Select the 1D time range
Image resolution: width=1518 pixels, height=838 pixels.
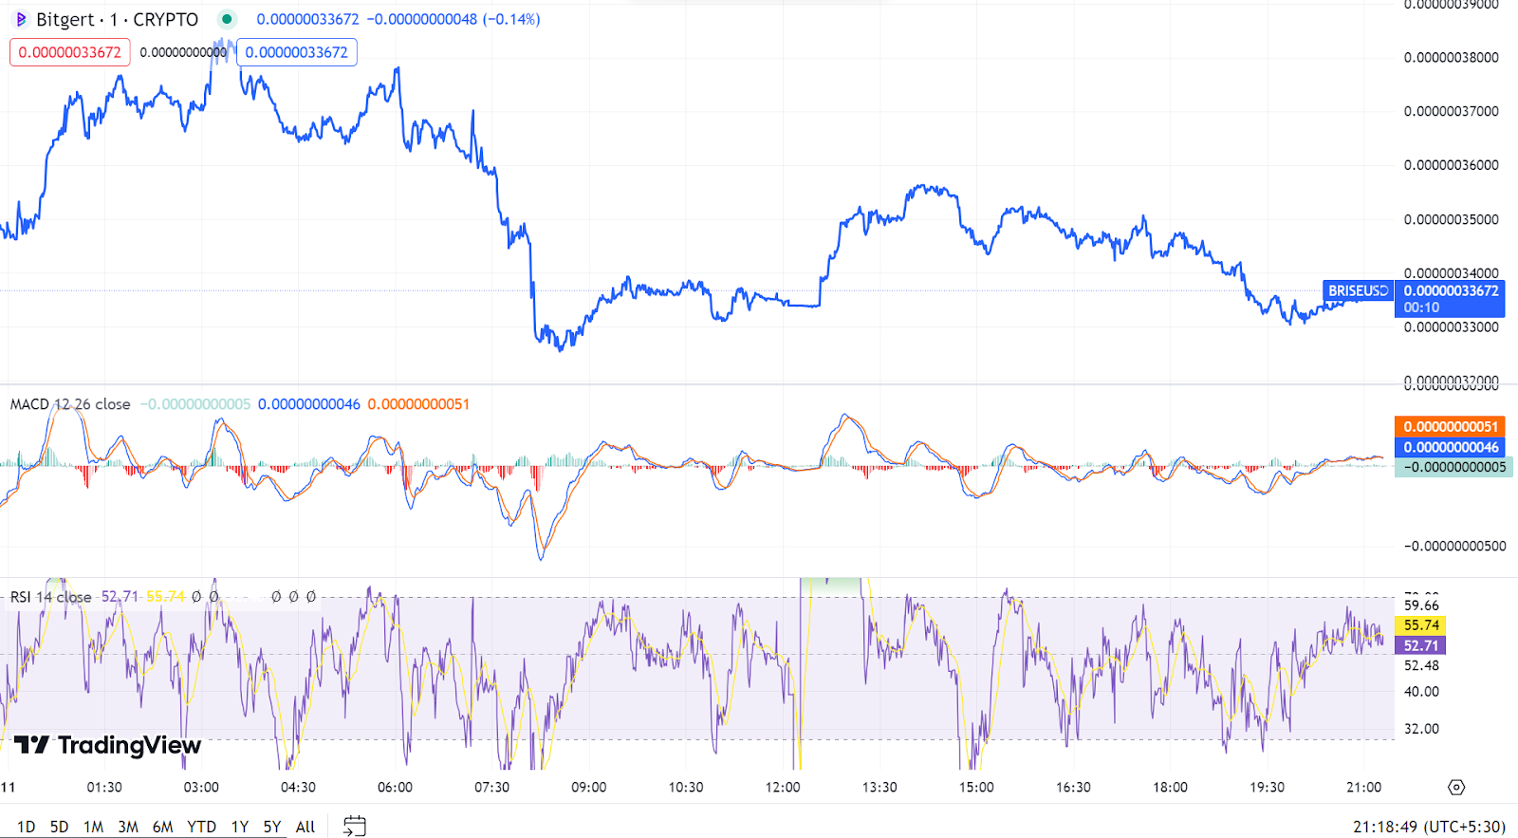pyautogui.click(x=27, y=827)
